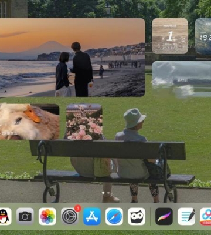Launch Procreate from the dock

(164, 216)
